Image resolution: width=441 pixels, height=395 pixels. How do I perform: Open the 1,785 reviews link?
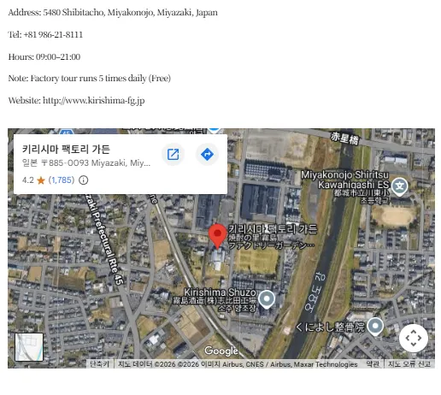pos(62,180)
